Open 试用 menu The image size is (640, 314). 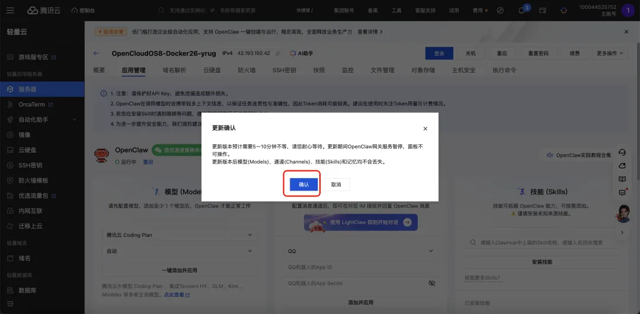click(454, 11)
